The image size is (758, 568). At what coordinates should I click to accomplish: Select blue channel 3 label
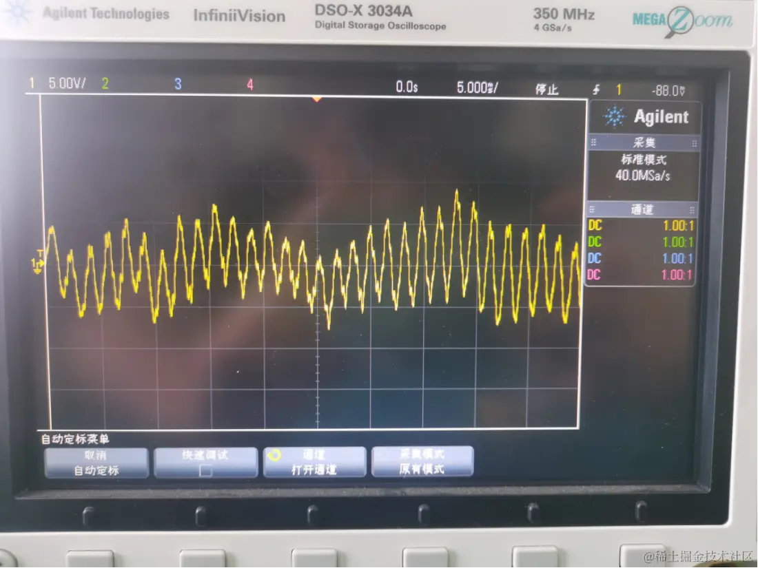pos(178,84)
